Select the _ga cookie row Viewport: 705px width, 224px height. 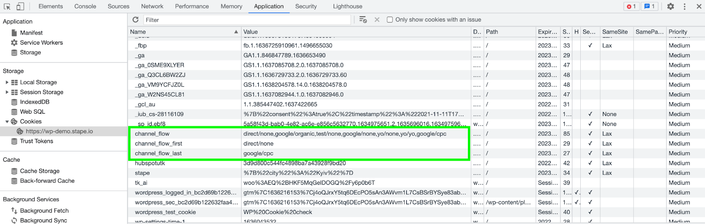[x=416, y=55]
